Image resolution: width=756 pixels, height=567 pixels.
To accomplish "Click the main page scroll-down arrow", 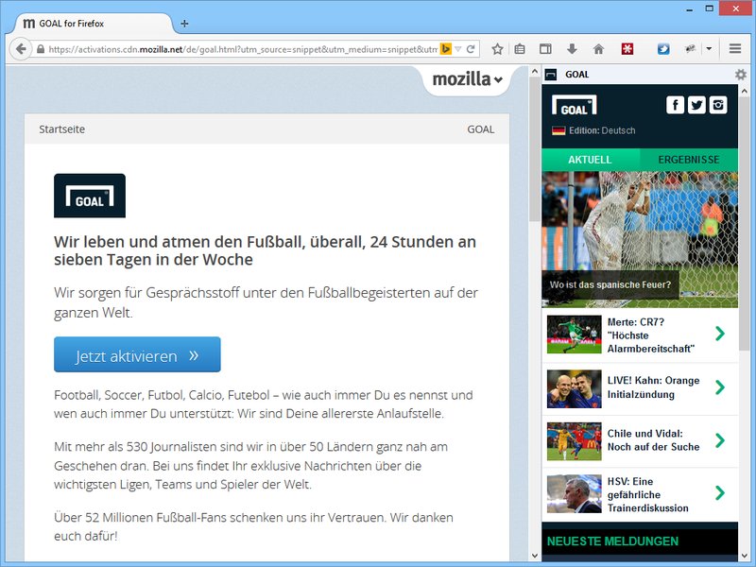I will [534, 556].
